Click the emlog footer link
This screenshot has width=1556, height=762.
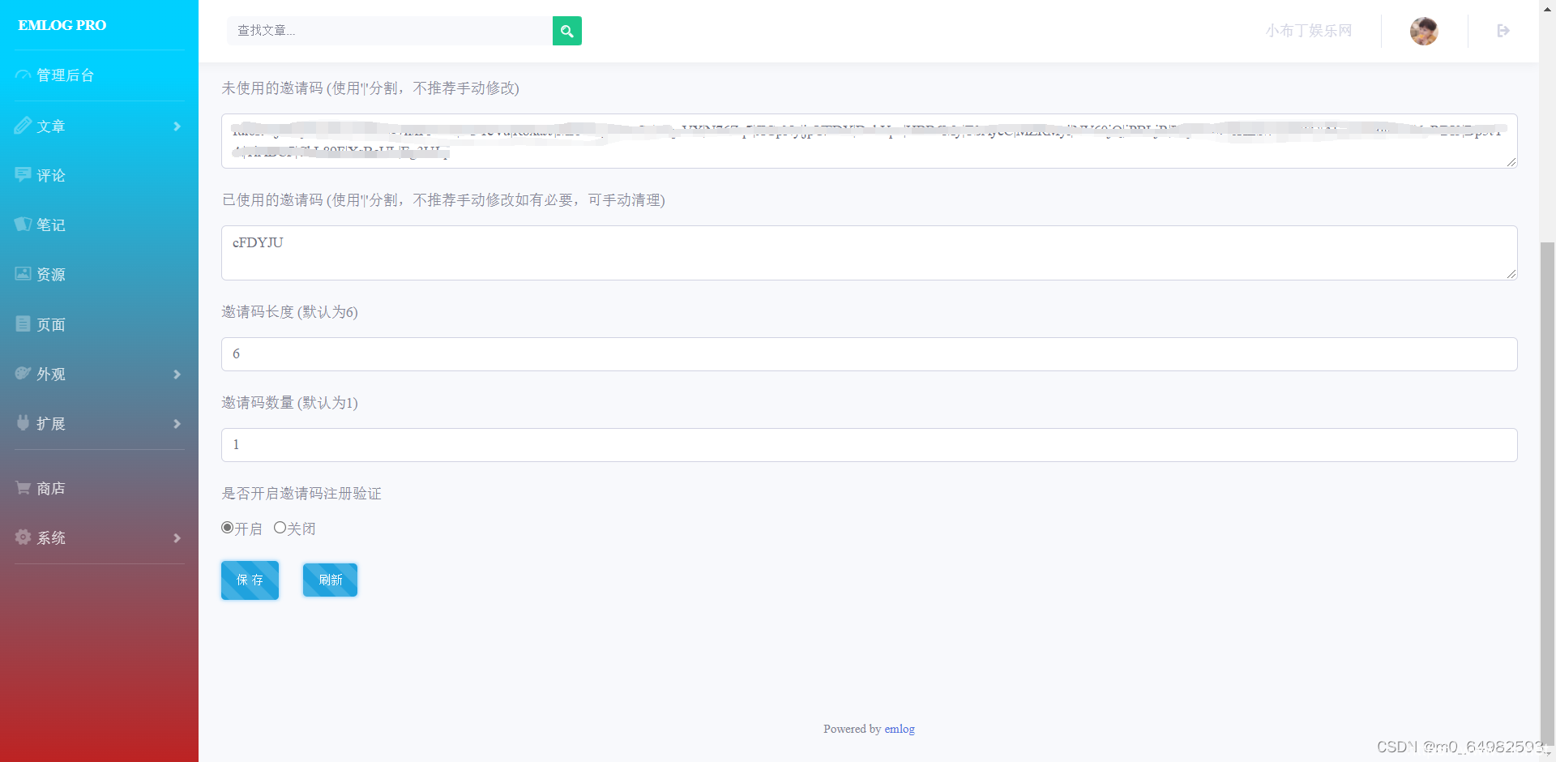click(900, 729)
